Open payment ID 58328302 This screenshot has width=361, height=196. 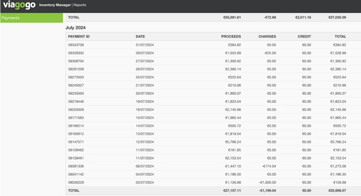point(76,53)
